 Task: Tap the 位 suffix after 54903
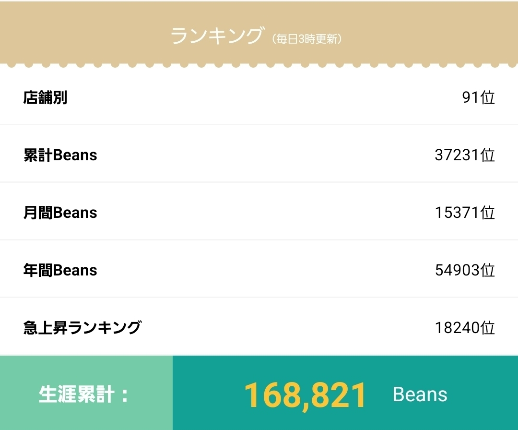tap(488, 270)
